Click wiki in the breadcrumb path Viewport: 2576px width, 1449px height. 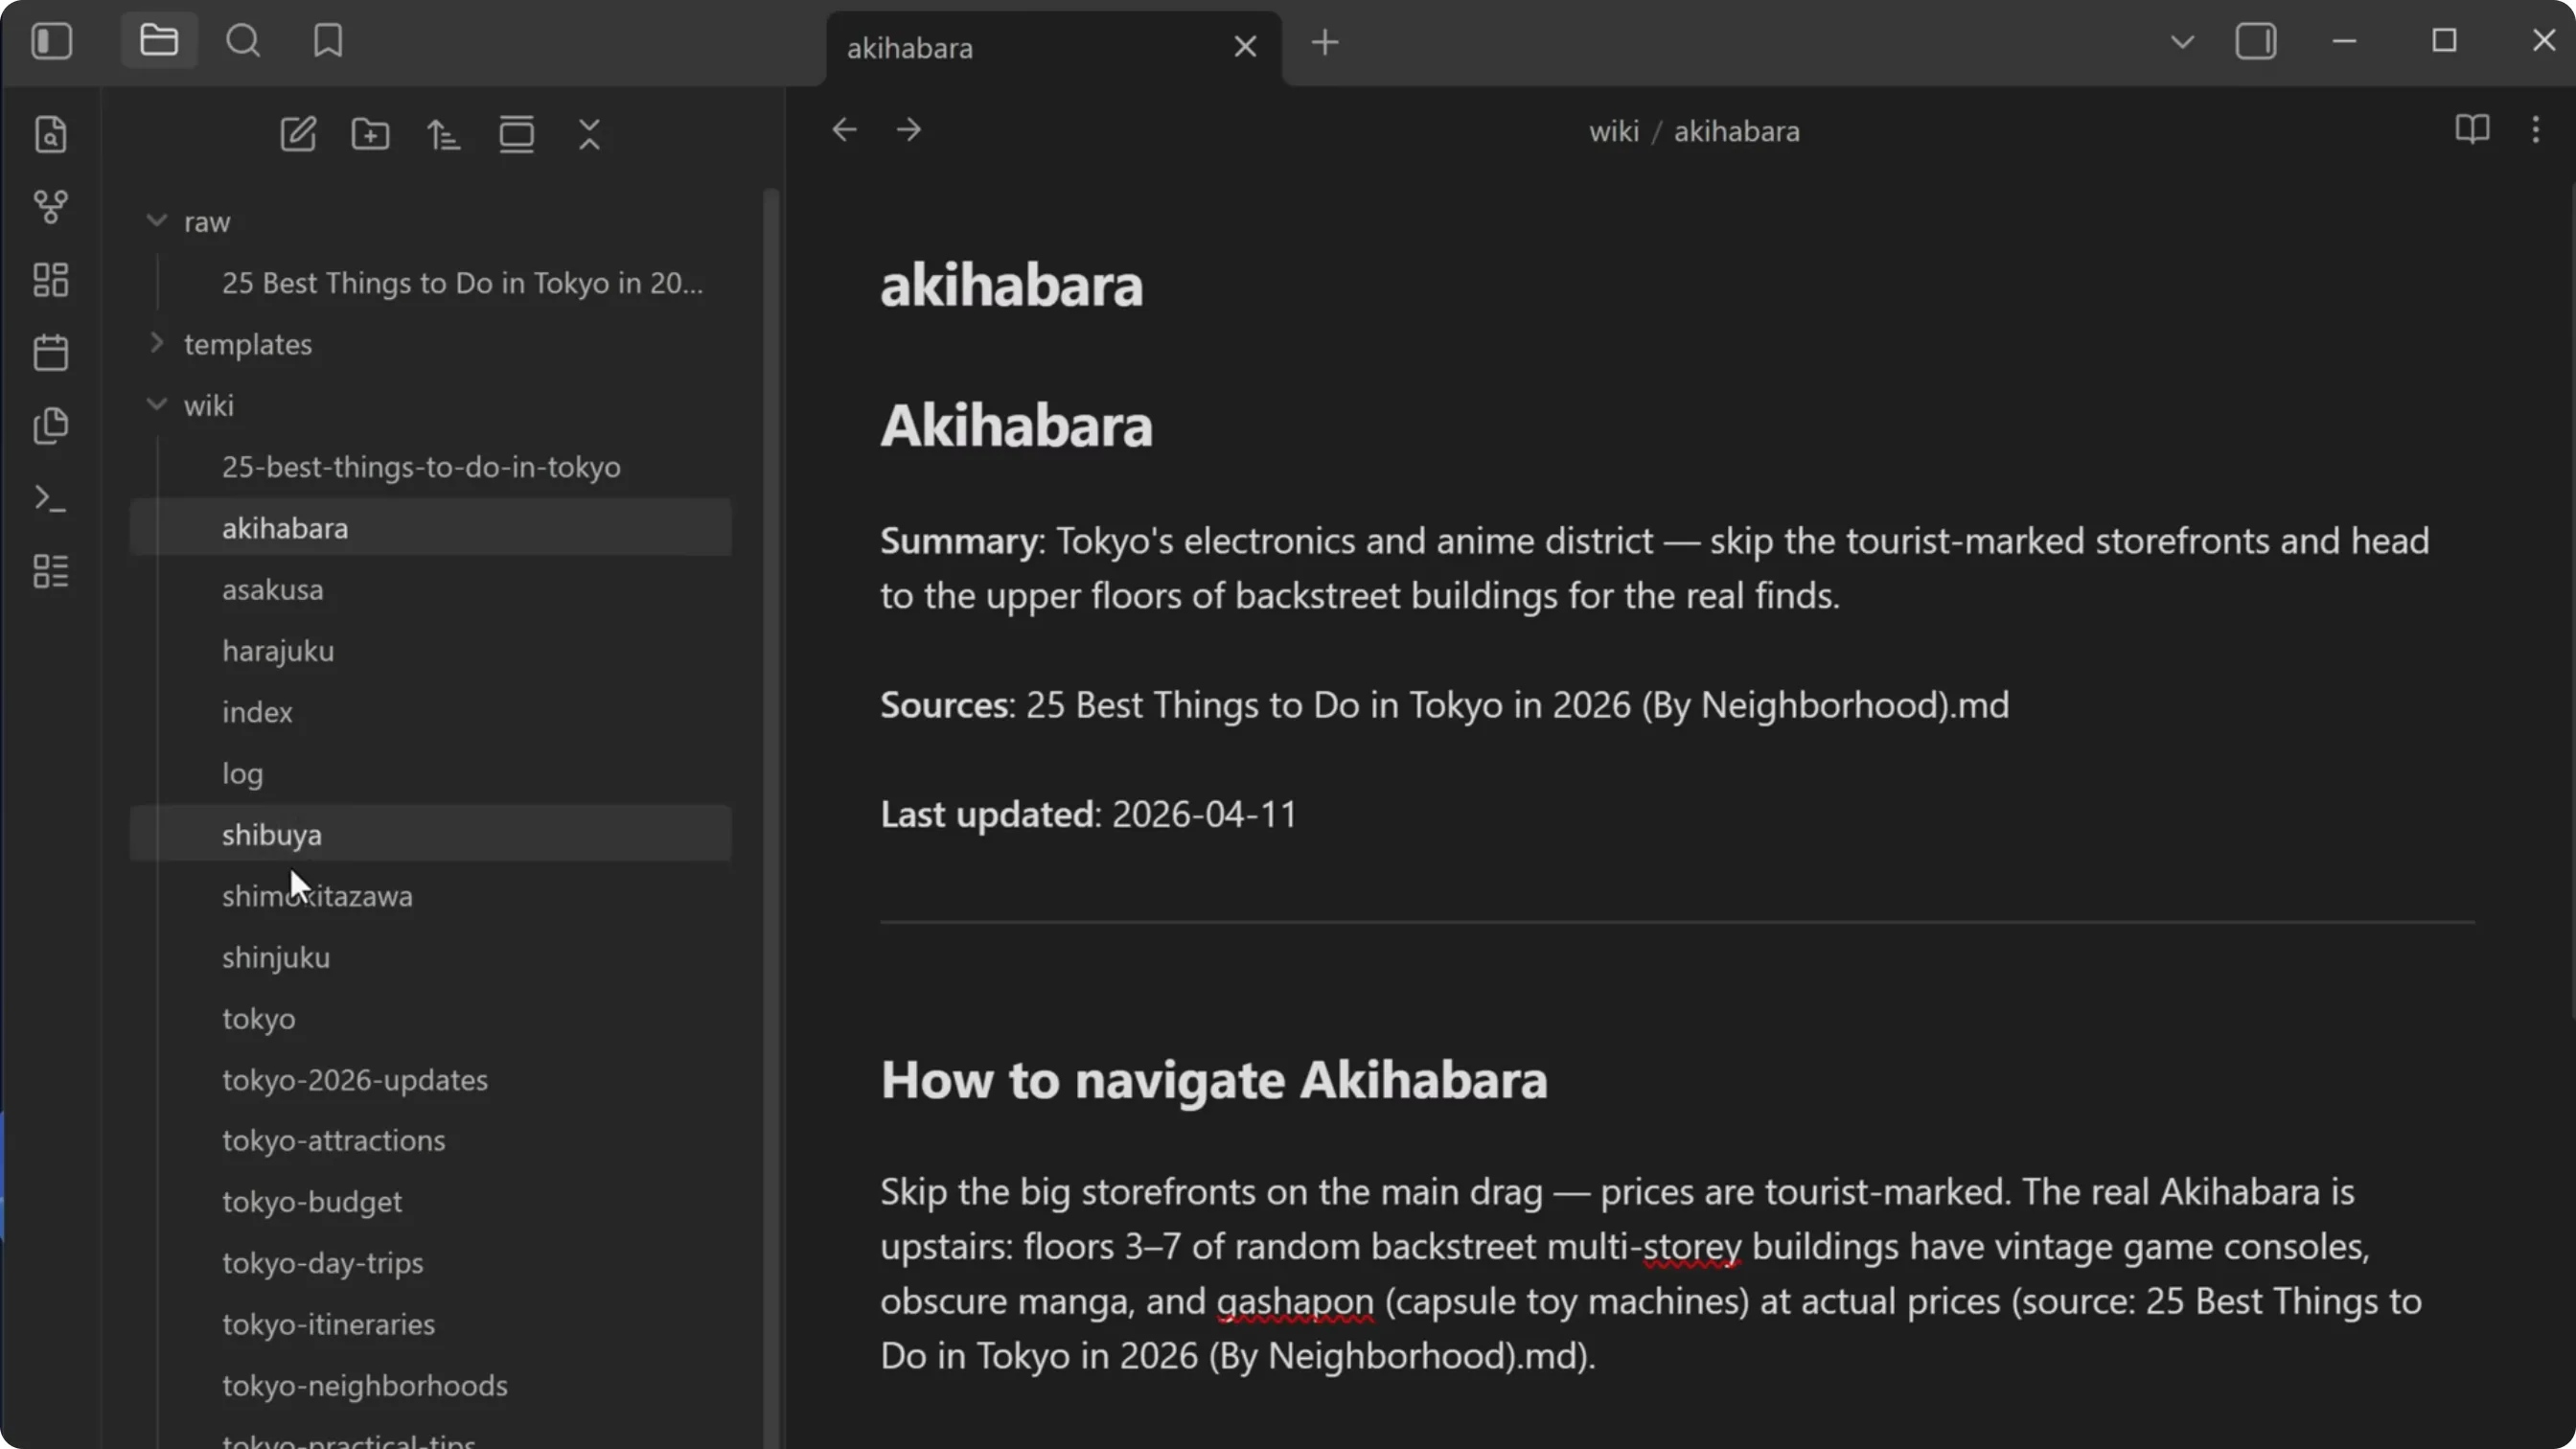tap(1614, 131)
